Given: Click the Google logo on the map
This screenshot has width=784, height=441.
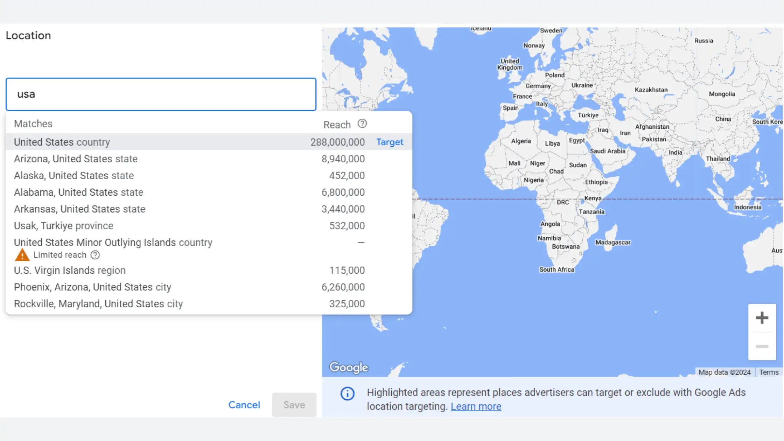Looking at the screenshot, I should pyautogui.click(x=349, y=367).
